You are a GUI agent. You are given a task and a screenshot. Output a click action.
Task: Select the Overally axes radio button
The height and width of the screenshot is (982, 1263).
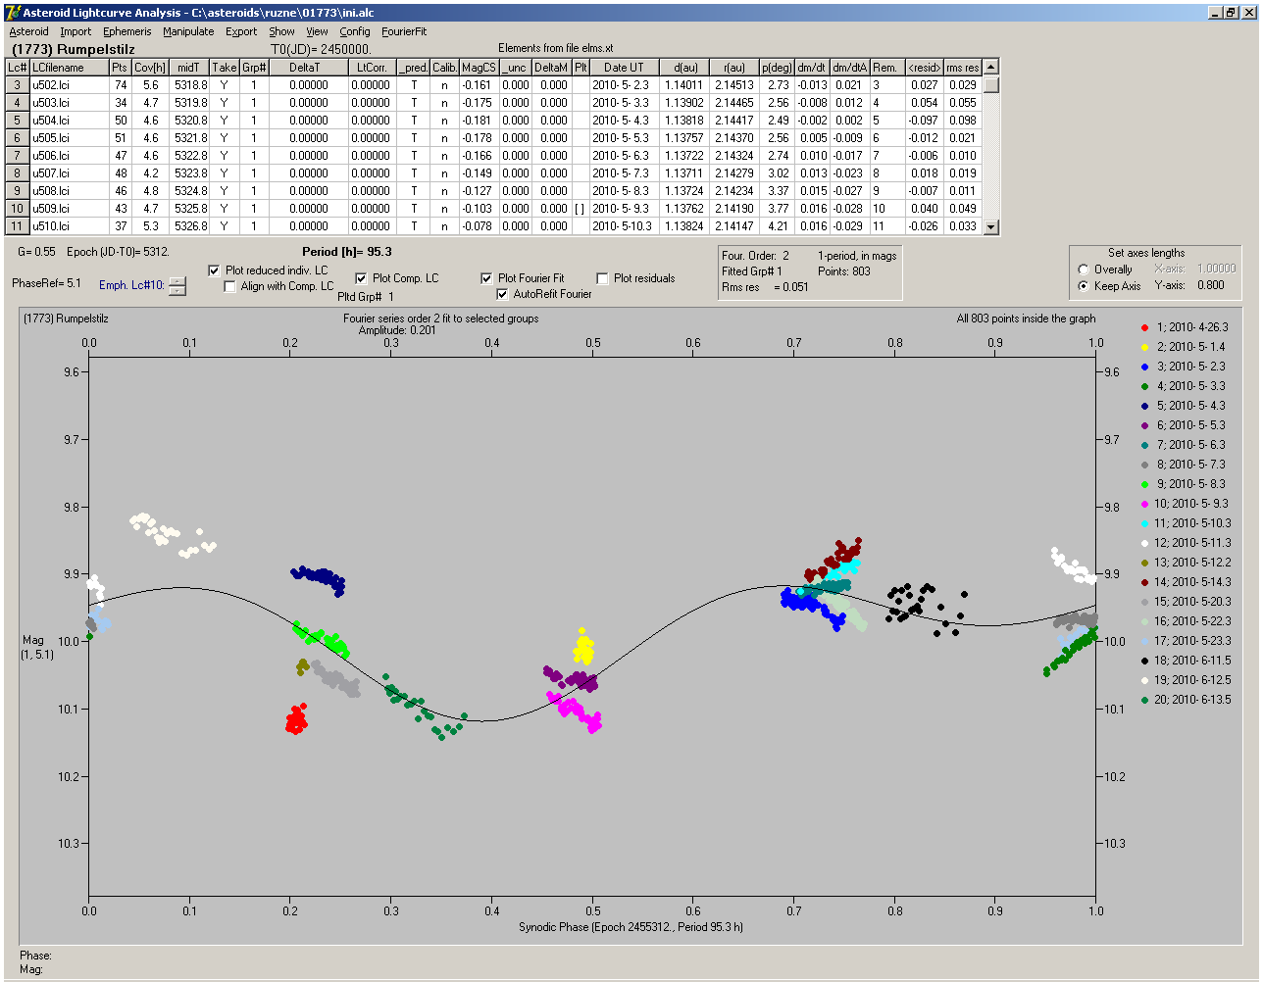pos(1084,270)
